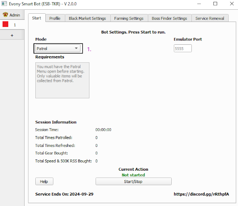This screenshot has width=238, height=206.
Task: Open the discord.gg/rRthpfA link
Action: [201, 194]
